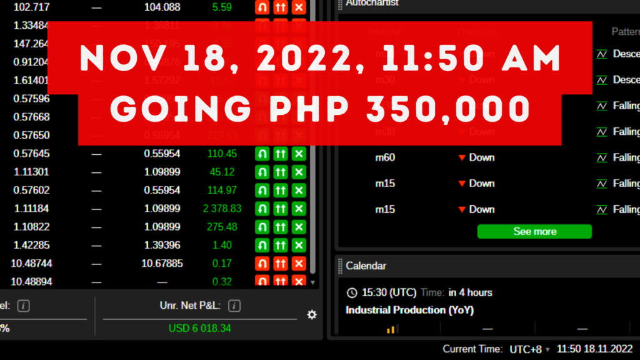Click the See more button in Autochartist
640x360 pixels.
pos(534,231)
